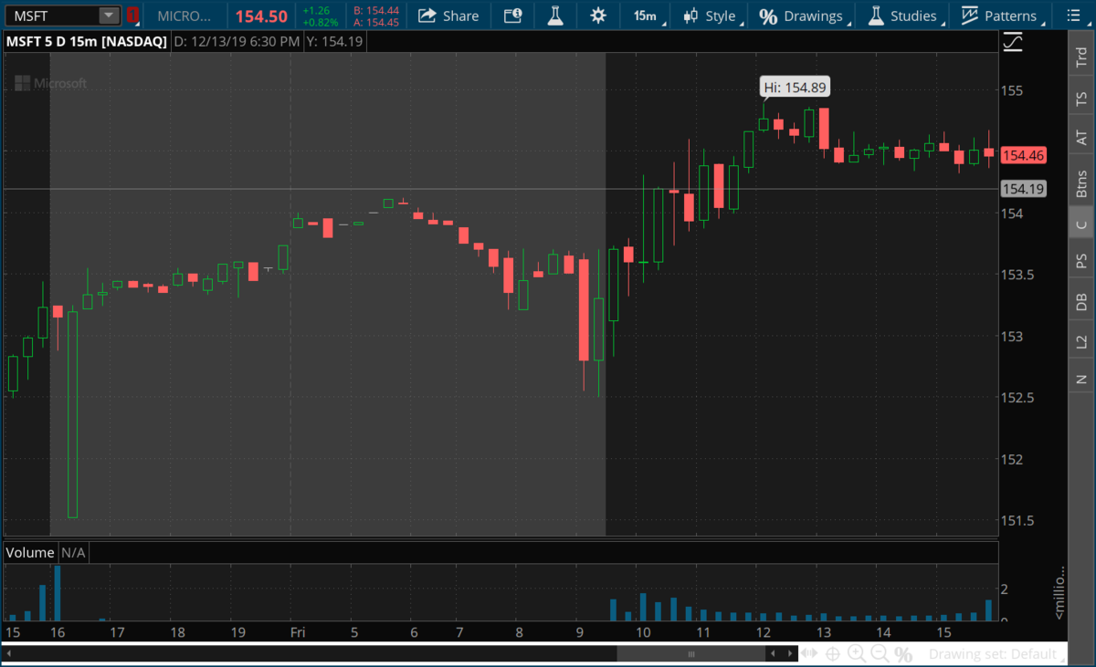Click the Volume study label
The image size is (1096, 667).
[30, 552]
